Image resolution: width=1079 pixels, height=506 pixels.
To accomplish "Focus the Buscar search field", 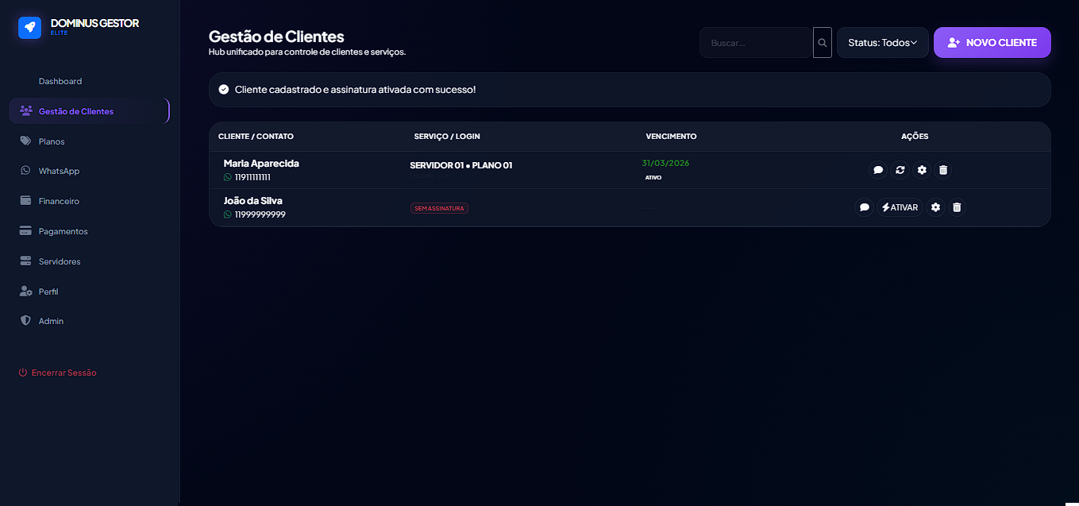I will (x=755, y=43).
